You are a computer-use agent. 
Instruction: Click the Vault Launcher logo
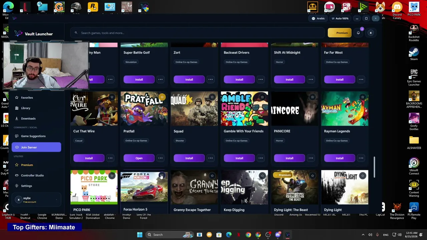click(18, 34)
